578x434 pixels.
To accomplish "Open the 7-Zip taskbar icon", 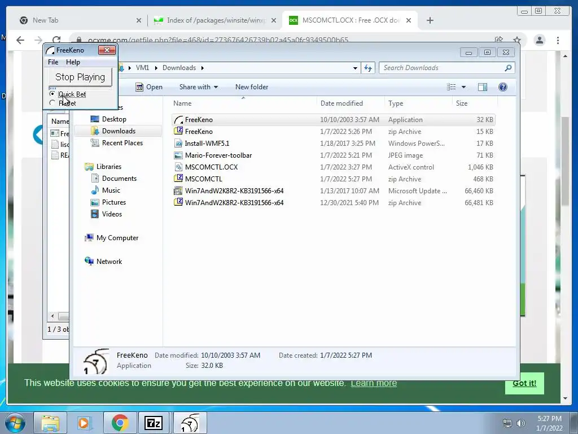I will (x=154, y=423).
